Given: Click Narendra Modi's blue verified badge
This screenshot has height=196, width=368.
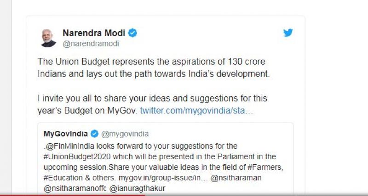Looking at the screenshot, I should [132, 33].
